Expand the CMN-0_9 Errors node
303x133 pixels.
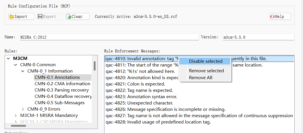point(23,109)
